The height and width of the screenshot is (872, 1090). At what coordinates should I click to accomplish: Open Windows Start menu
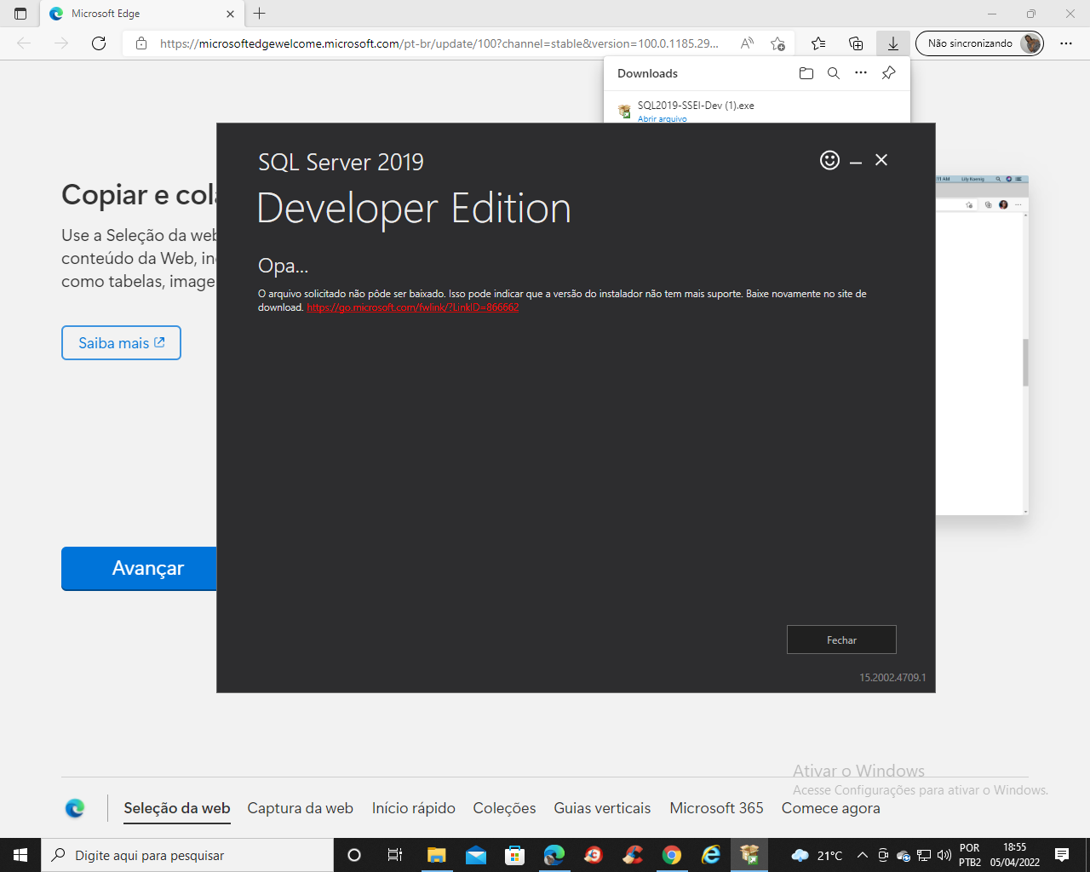[x=20, y=855]
